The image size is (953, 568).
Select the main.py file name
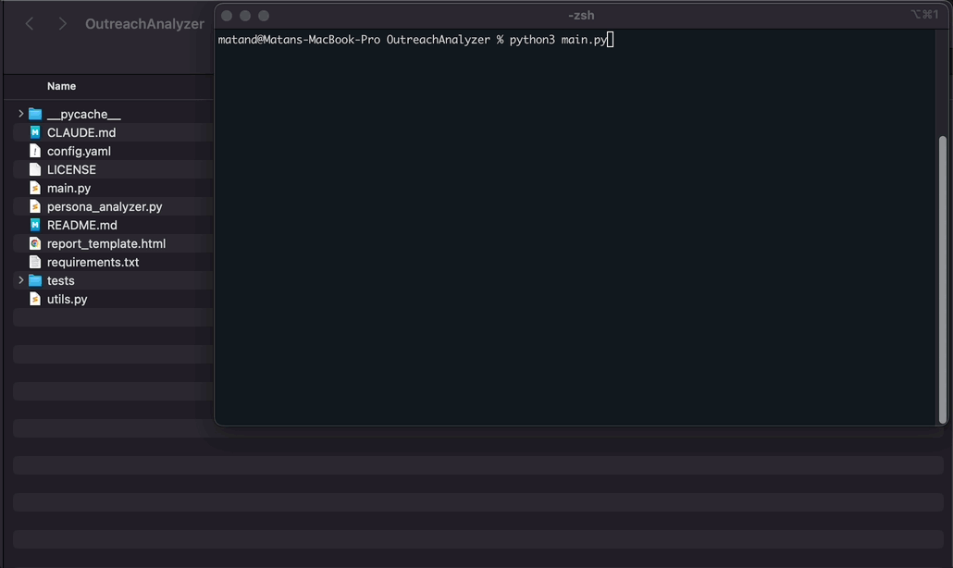point(68,188)
